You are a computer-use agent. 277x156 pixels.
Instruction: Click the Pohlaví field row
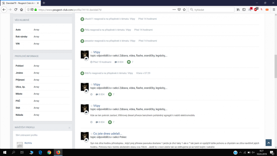(x=43, y=66)
